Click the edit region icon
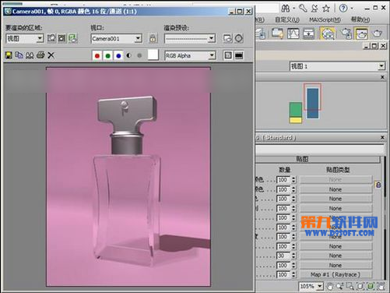 pos(51,38)
